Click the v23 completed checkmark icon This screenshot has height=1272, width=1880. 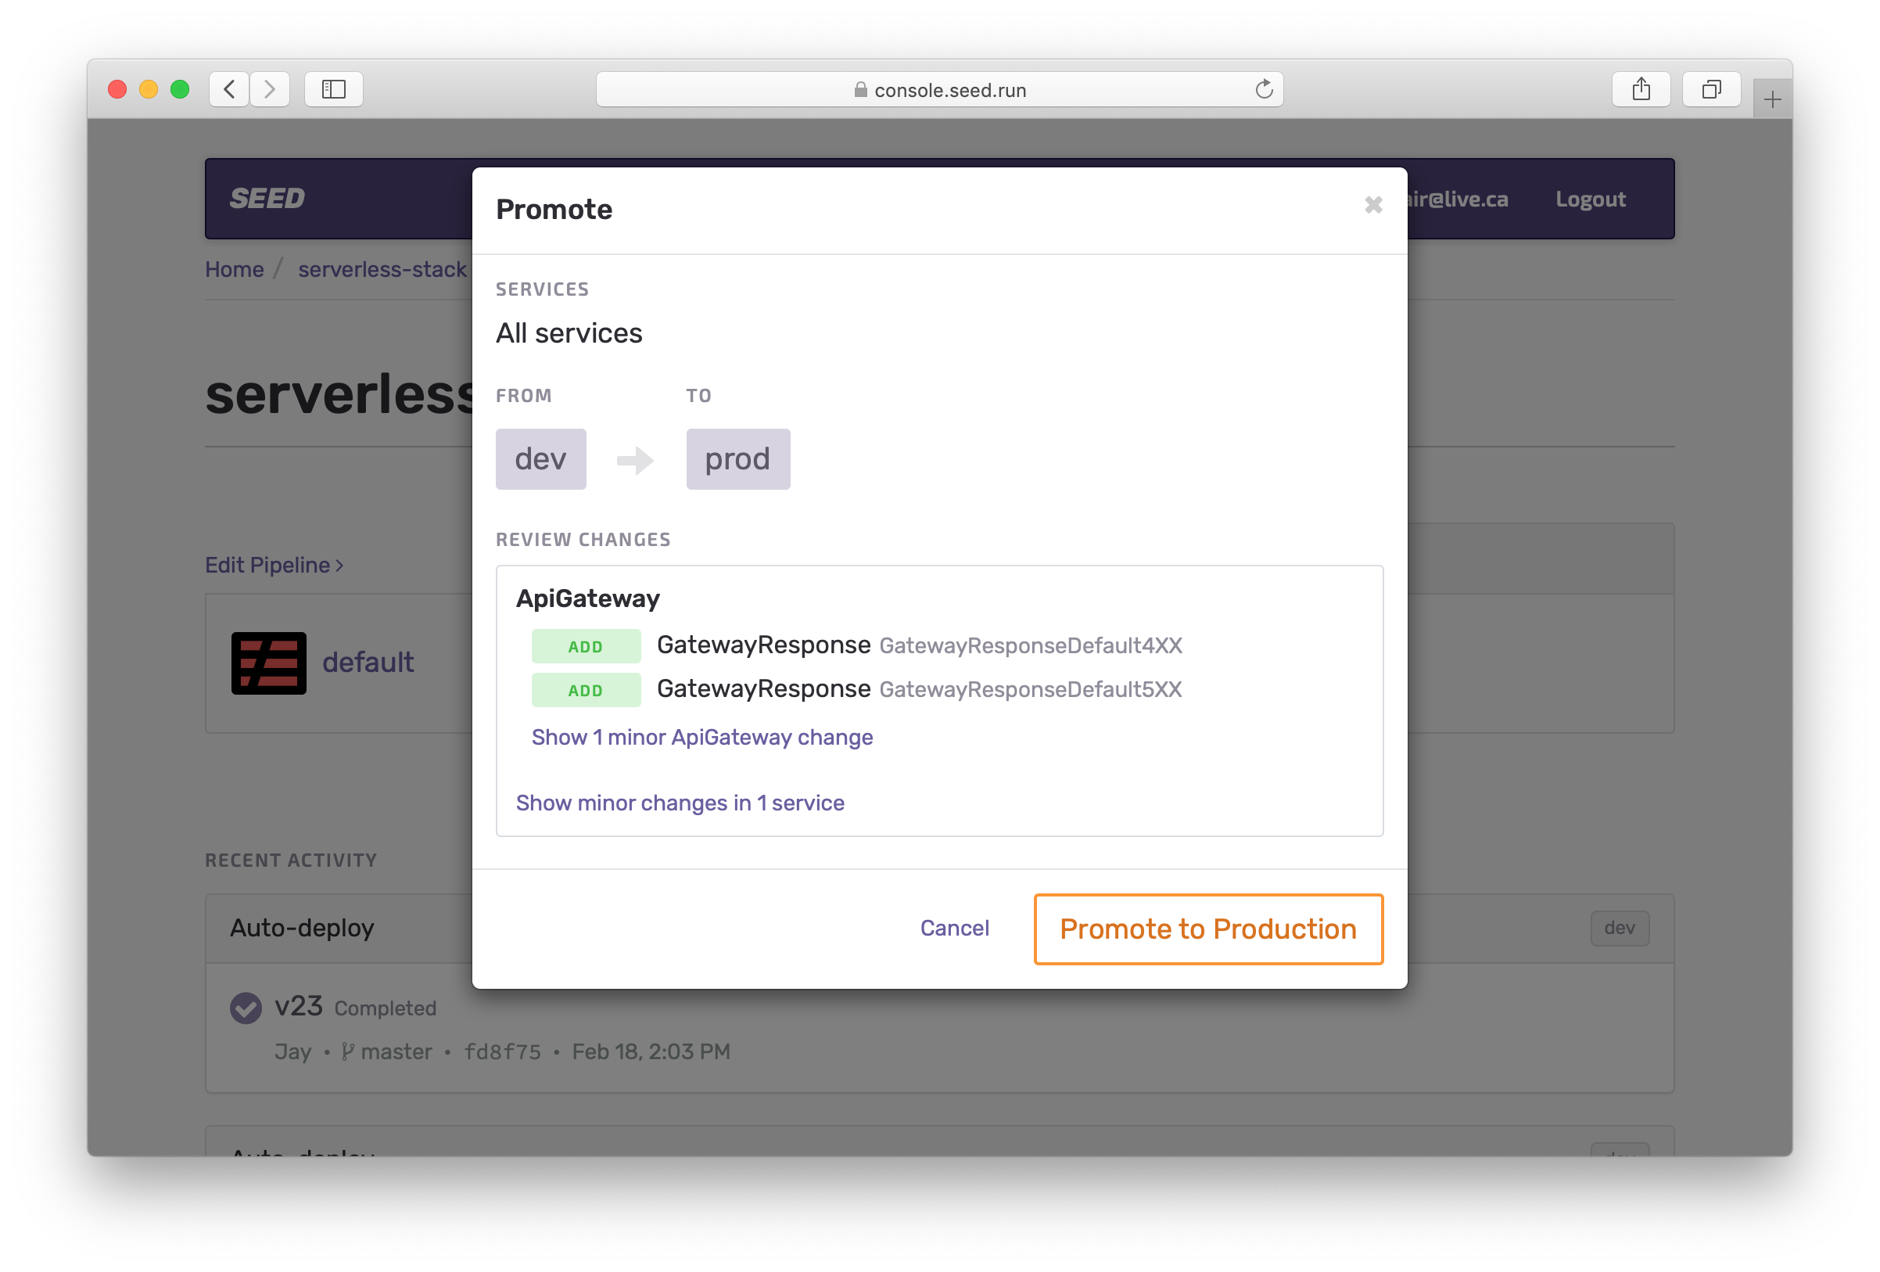pos(246,1008)
